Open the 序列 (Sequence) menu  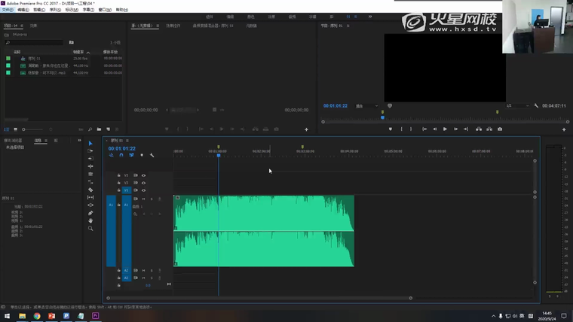click(x=55, y=10)
